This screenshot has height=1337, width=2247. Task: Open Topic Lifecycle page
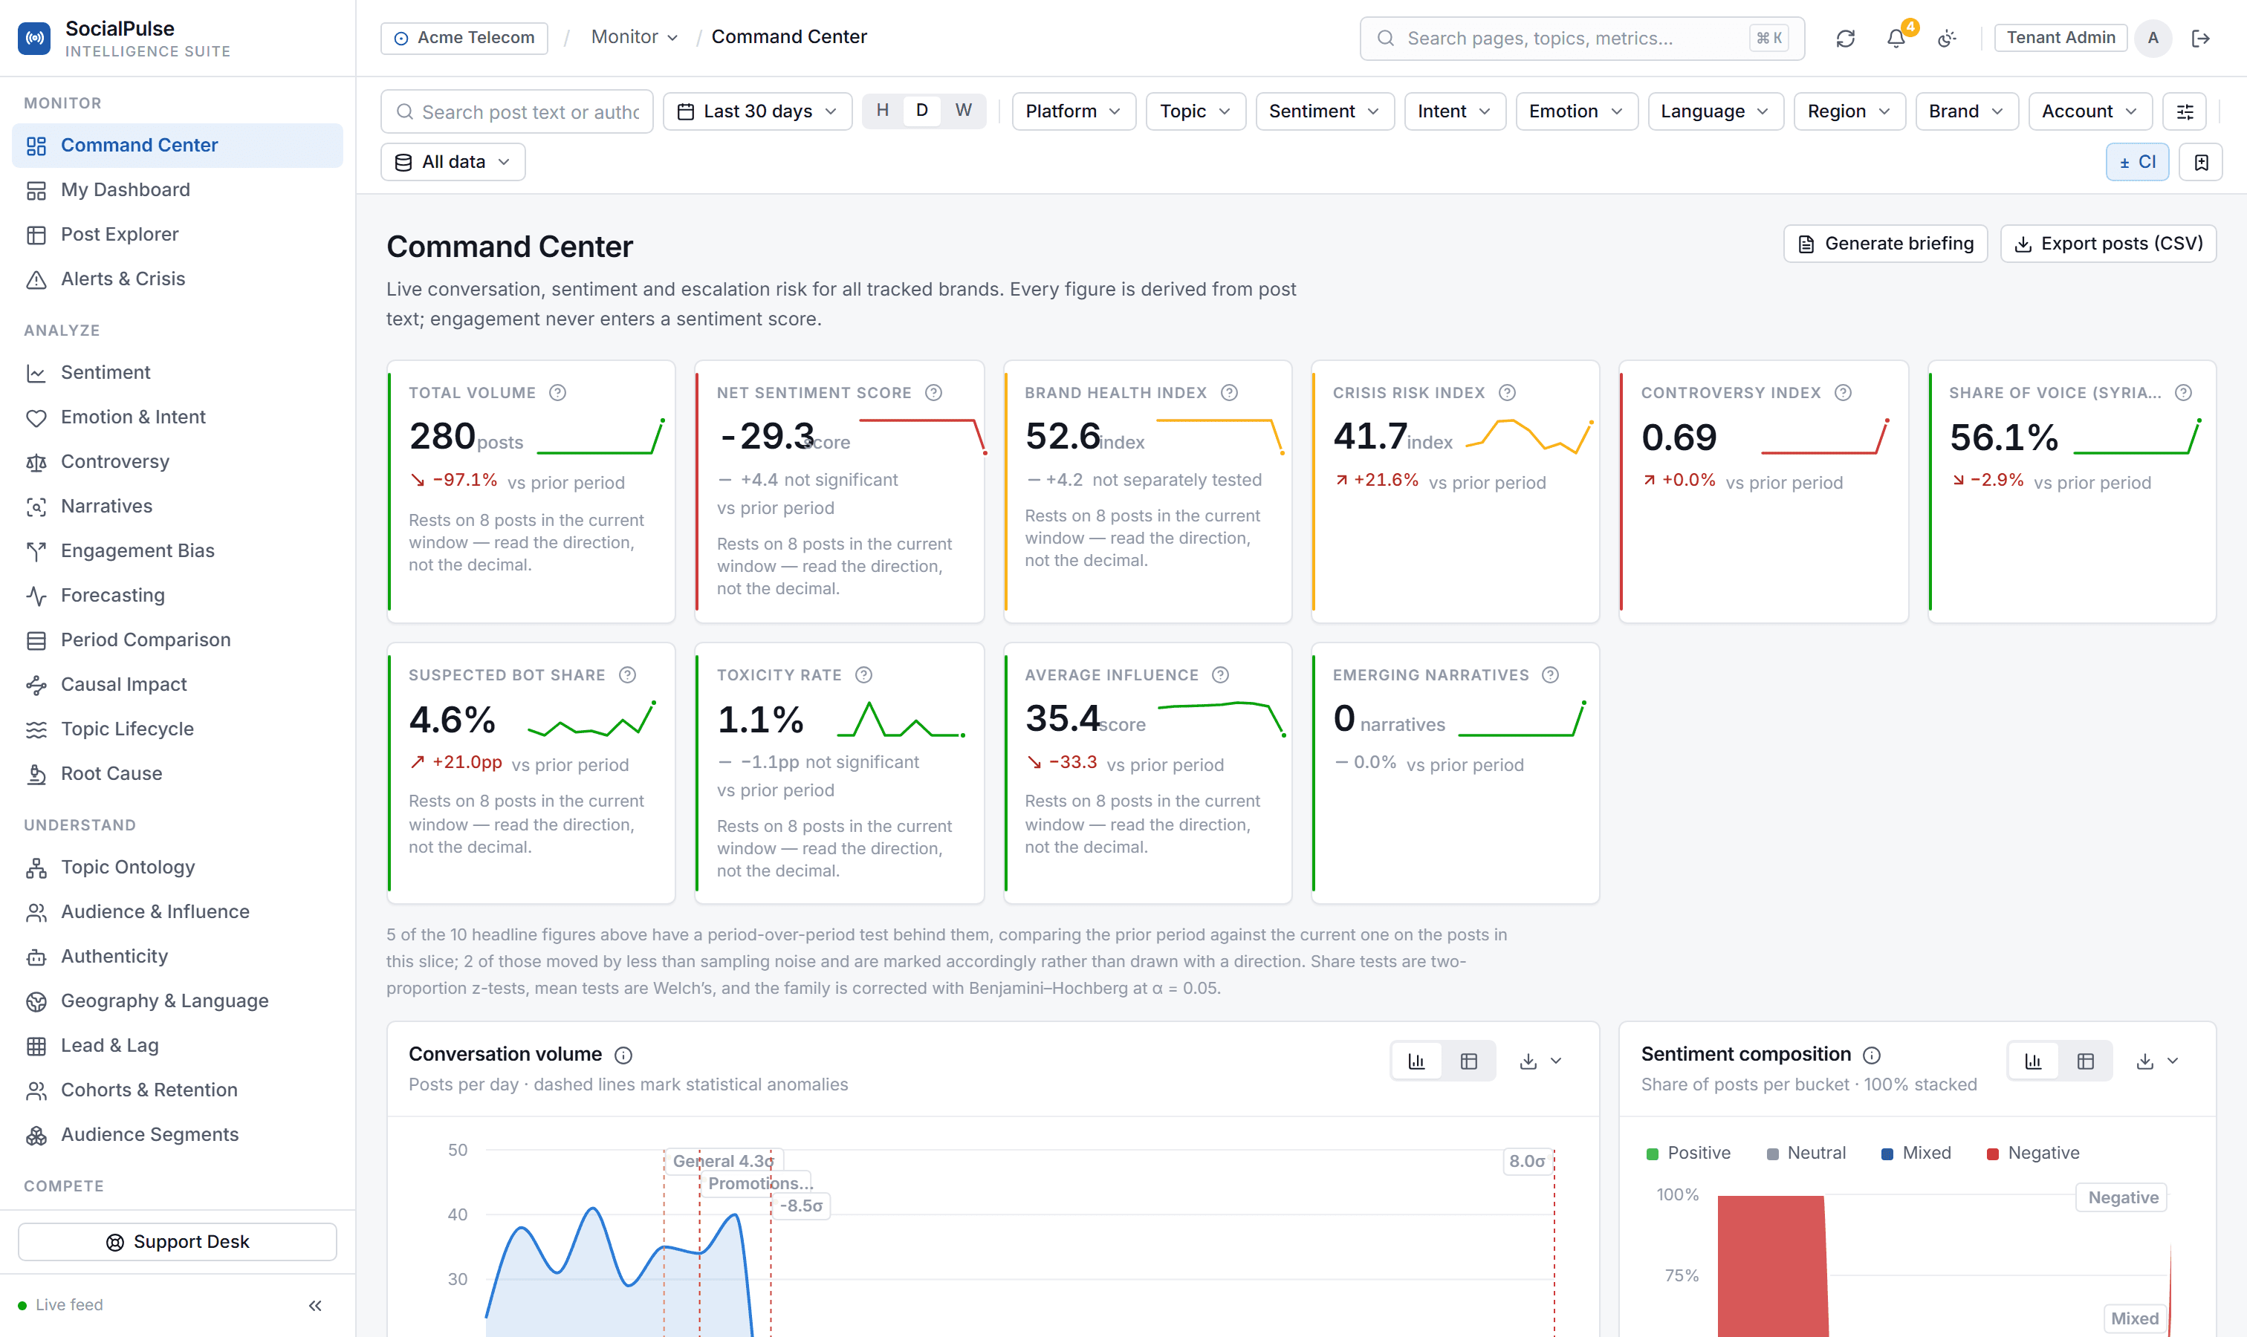coord(178,729)
